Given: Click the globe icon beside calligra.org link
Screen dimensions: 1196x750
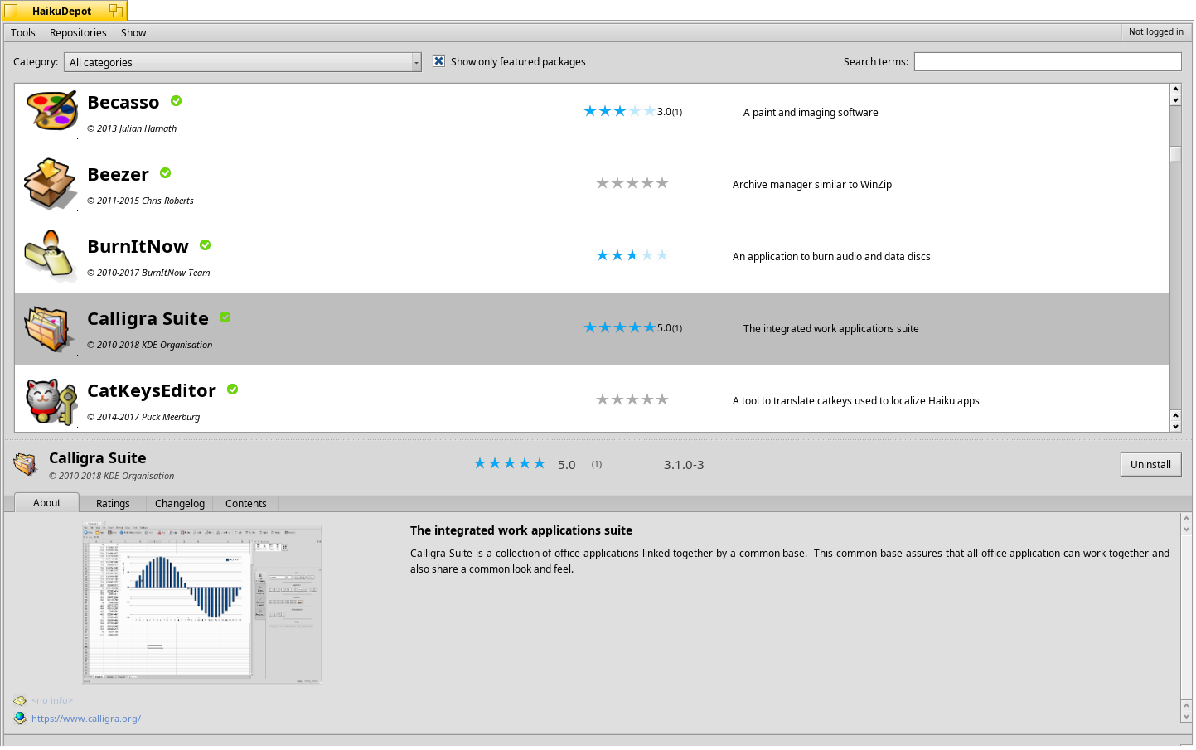Looking at the screenshot, I should click(20, 719).
